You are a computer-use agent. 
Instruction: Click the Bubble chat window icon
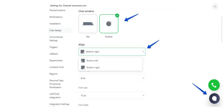pyautogui.click(x=109, y=24)
